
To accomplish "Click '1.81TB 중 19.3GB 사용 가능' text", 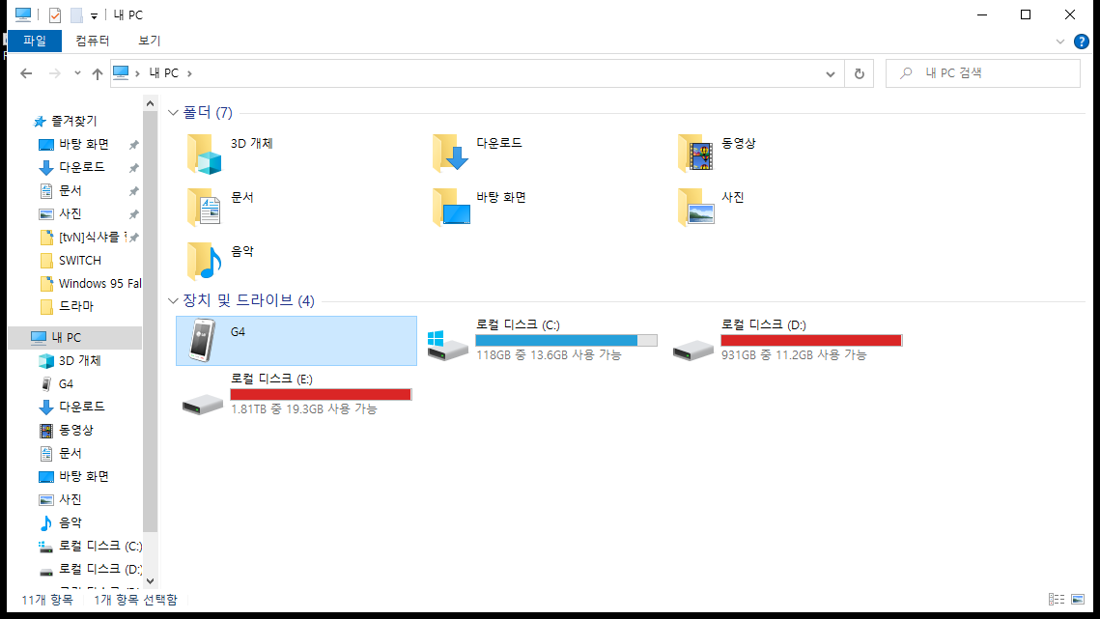I will point(304,409).
